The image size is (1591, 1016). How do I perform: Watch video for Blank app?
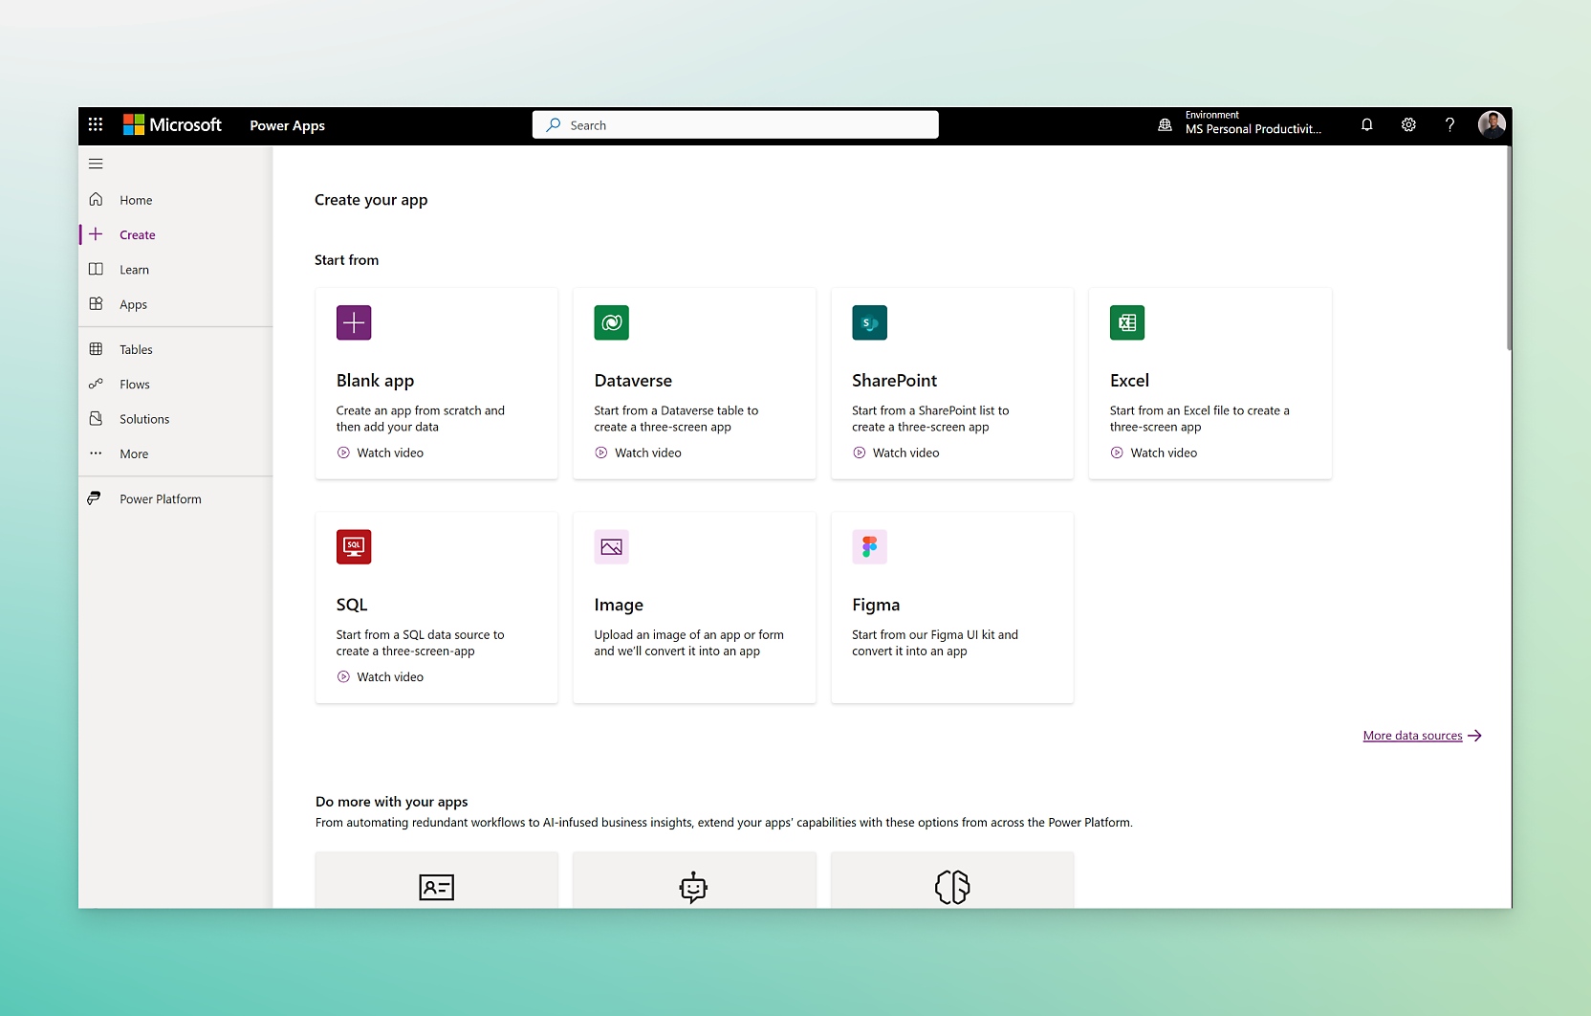380,453
